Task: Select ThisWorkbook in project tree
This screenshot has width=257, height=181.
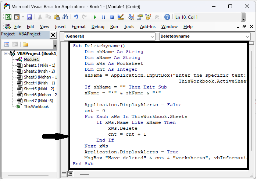Action: click(36, 107)
